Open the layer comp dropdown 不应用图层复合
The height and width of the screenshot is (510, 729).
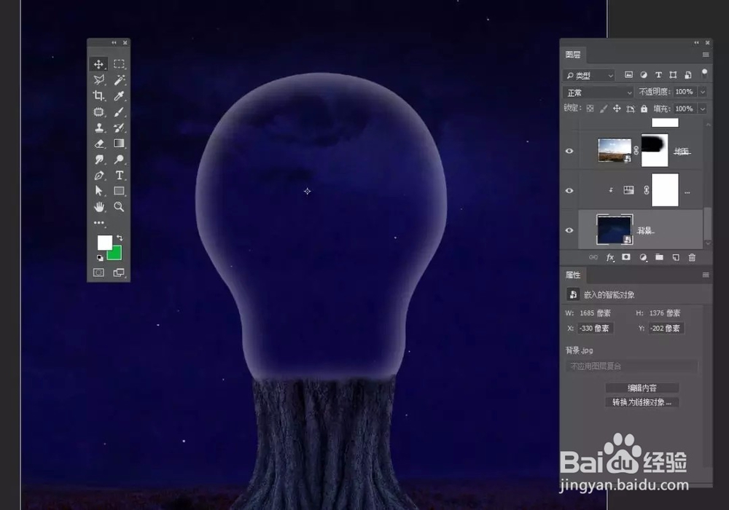pyautogui.click(x=631, y=366)
